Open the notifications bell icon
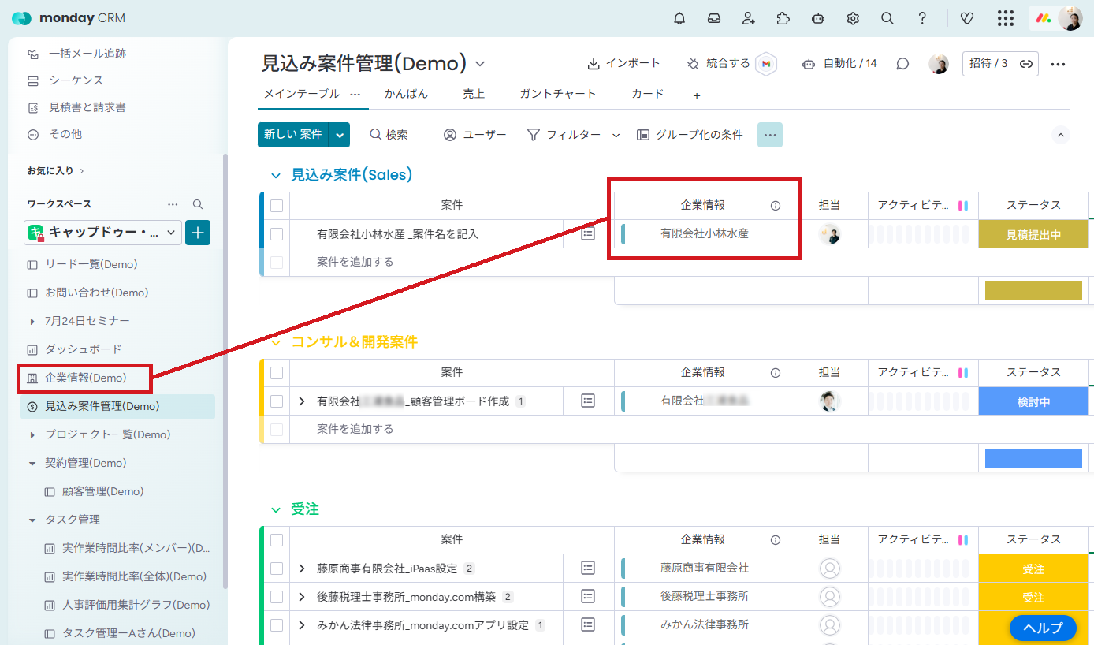1094x645 pixels. tap(679, 18)
